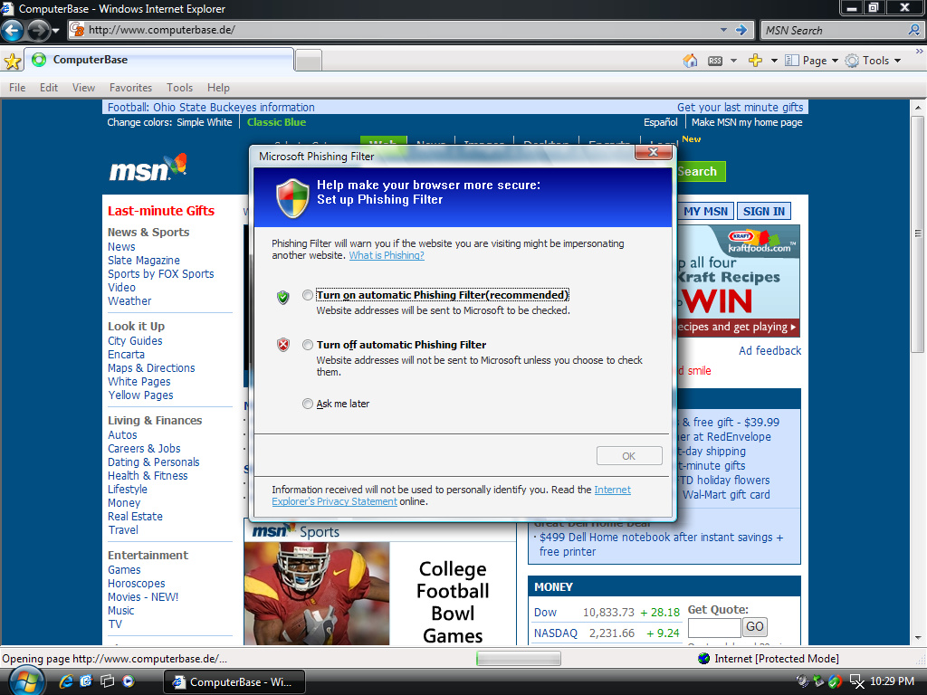Screen dimensions: 927x695
Task: Switch colors to Simple White
Action: pos(205,122)
